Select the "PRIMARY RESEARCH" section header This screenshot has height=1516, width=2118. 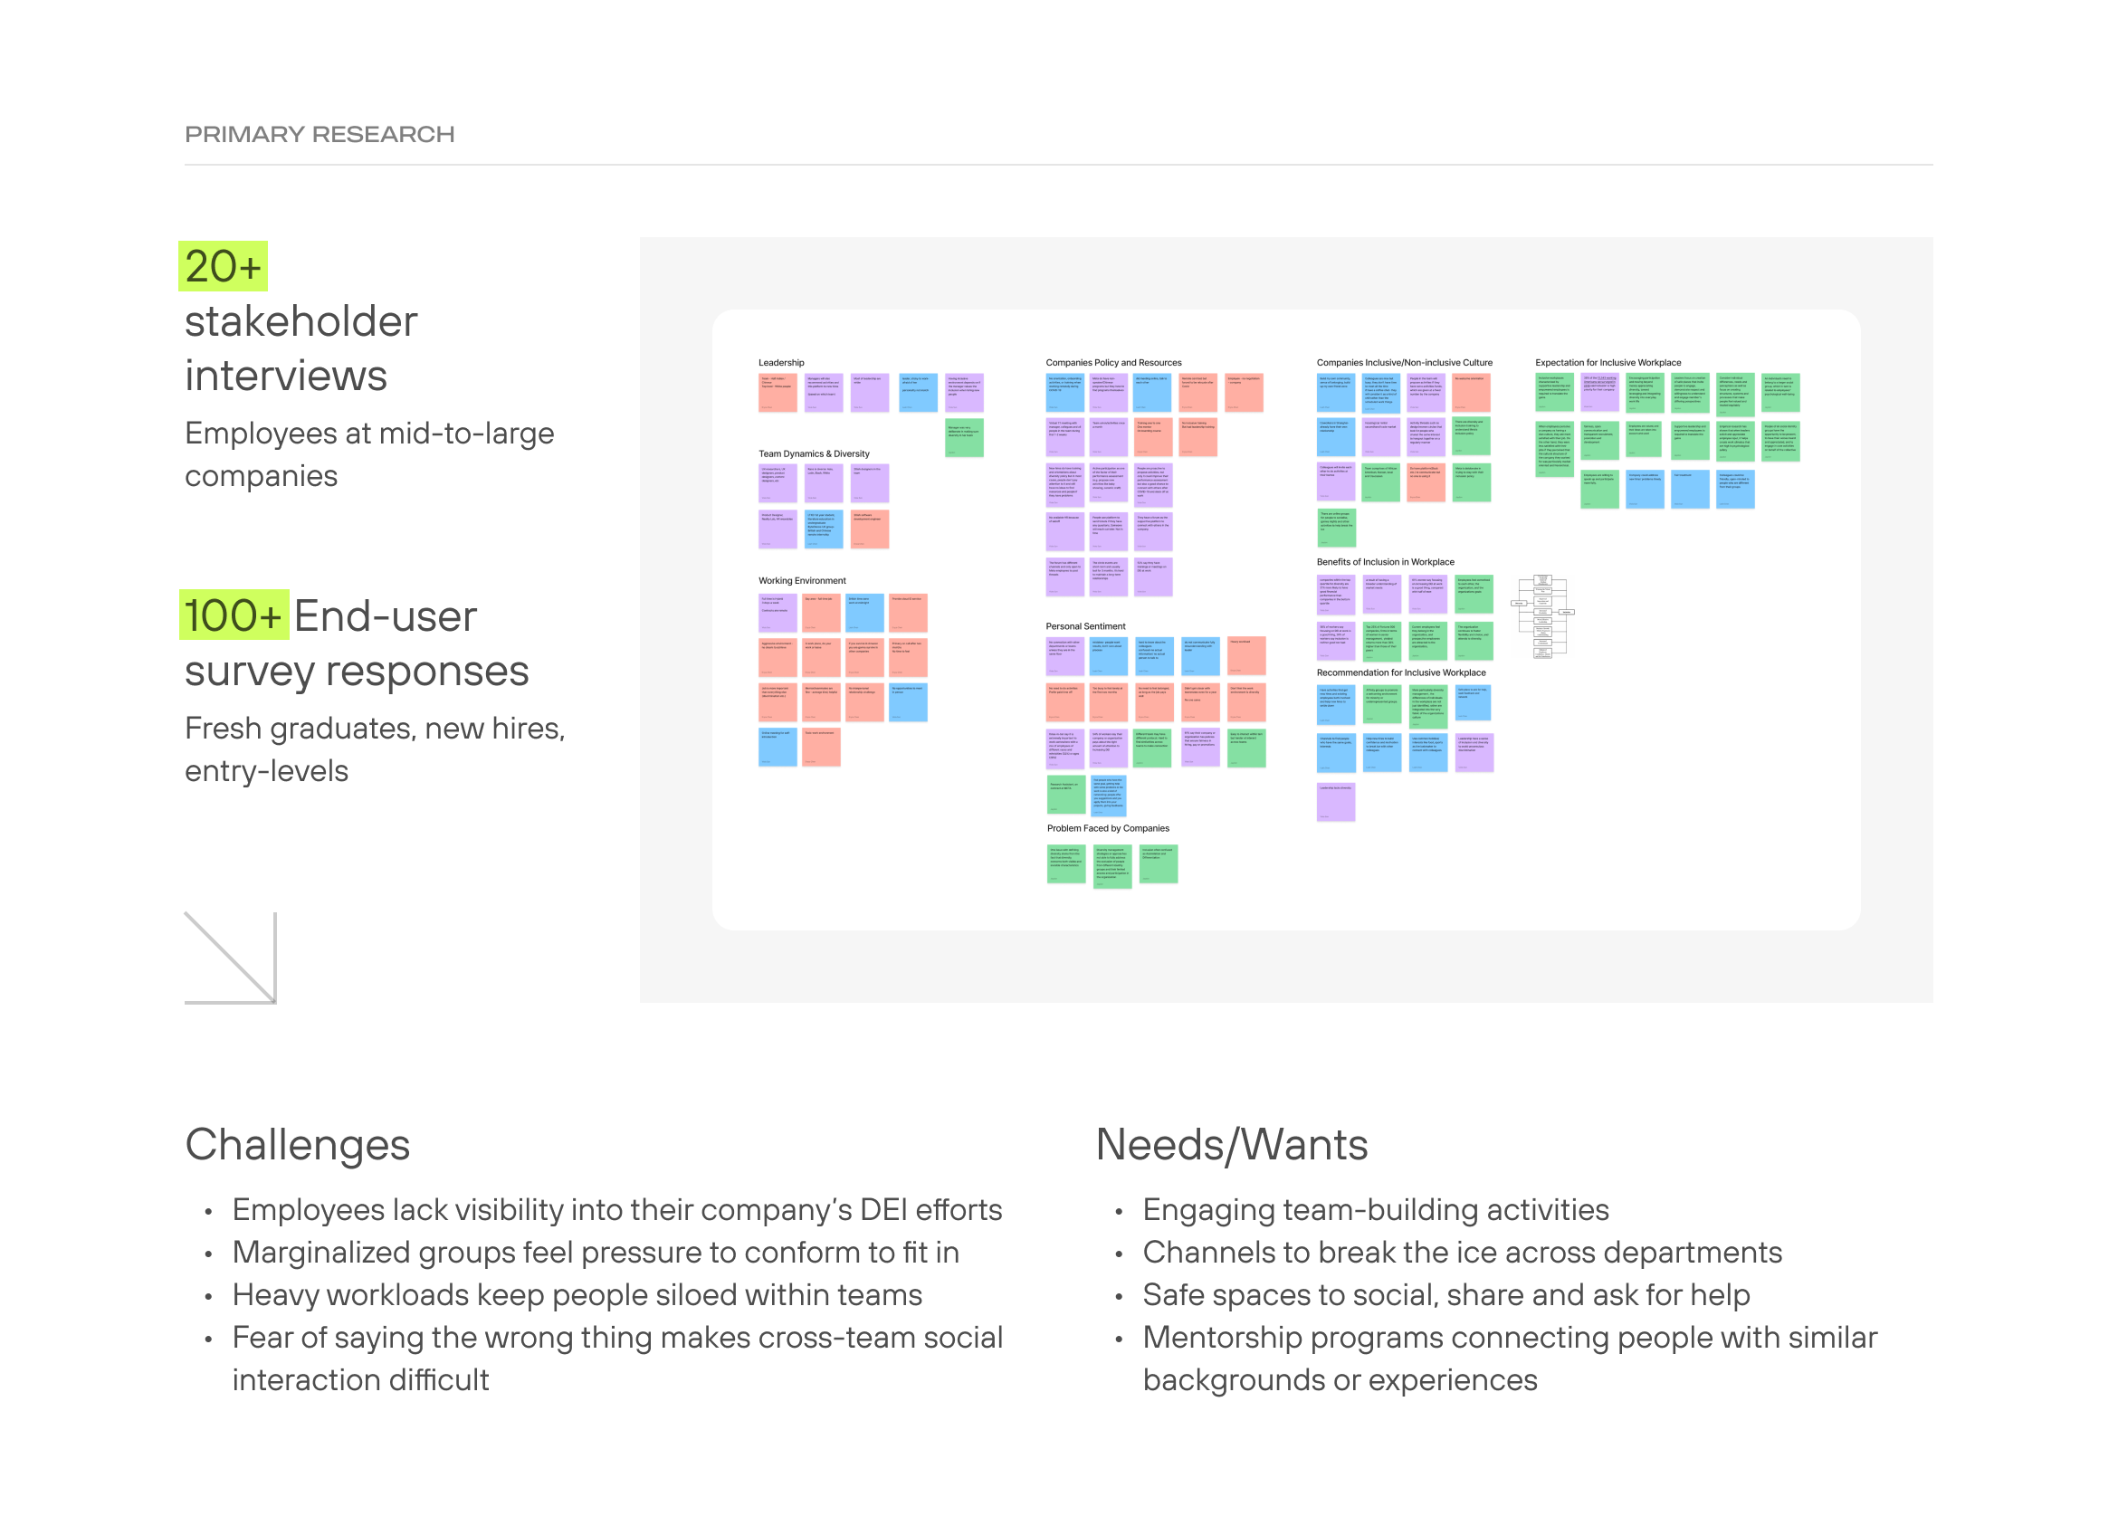coord(320,135)
